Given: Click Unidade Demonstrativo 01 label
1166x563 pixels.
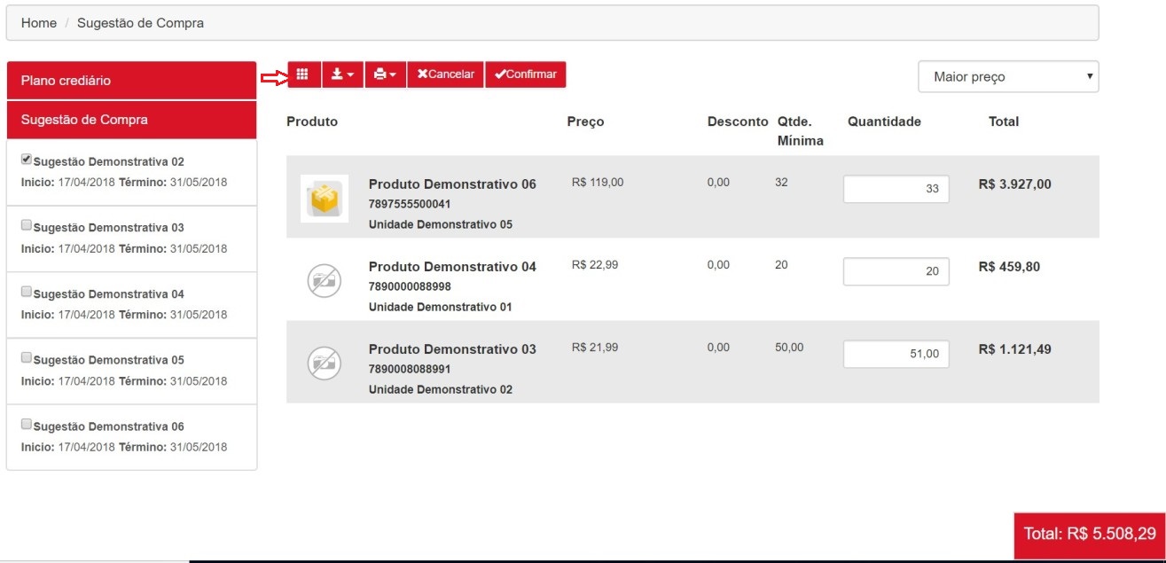Looking at the screenshot, I should tap(441, 307).
